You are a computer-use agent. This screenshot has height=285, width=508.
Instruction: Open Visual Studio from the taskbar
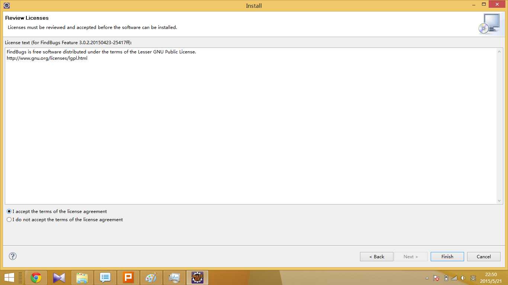click(59, 278)
